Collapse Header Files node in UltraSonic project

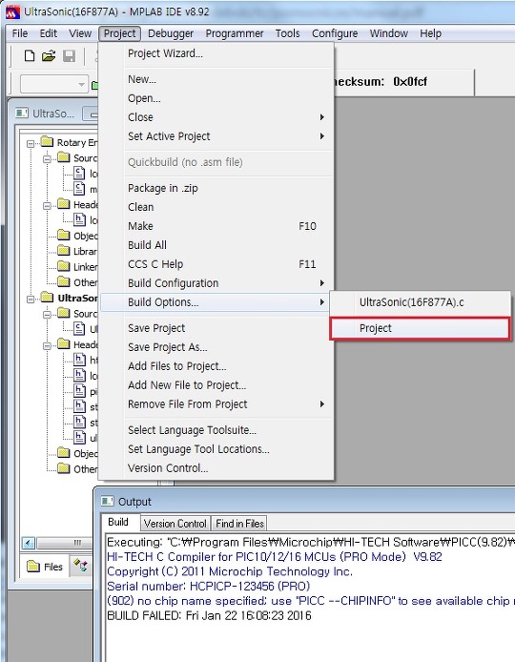47,345
